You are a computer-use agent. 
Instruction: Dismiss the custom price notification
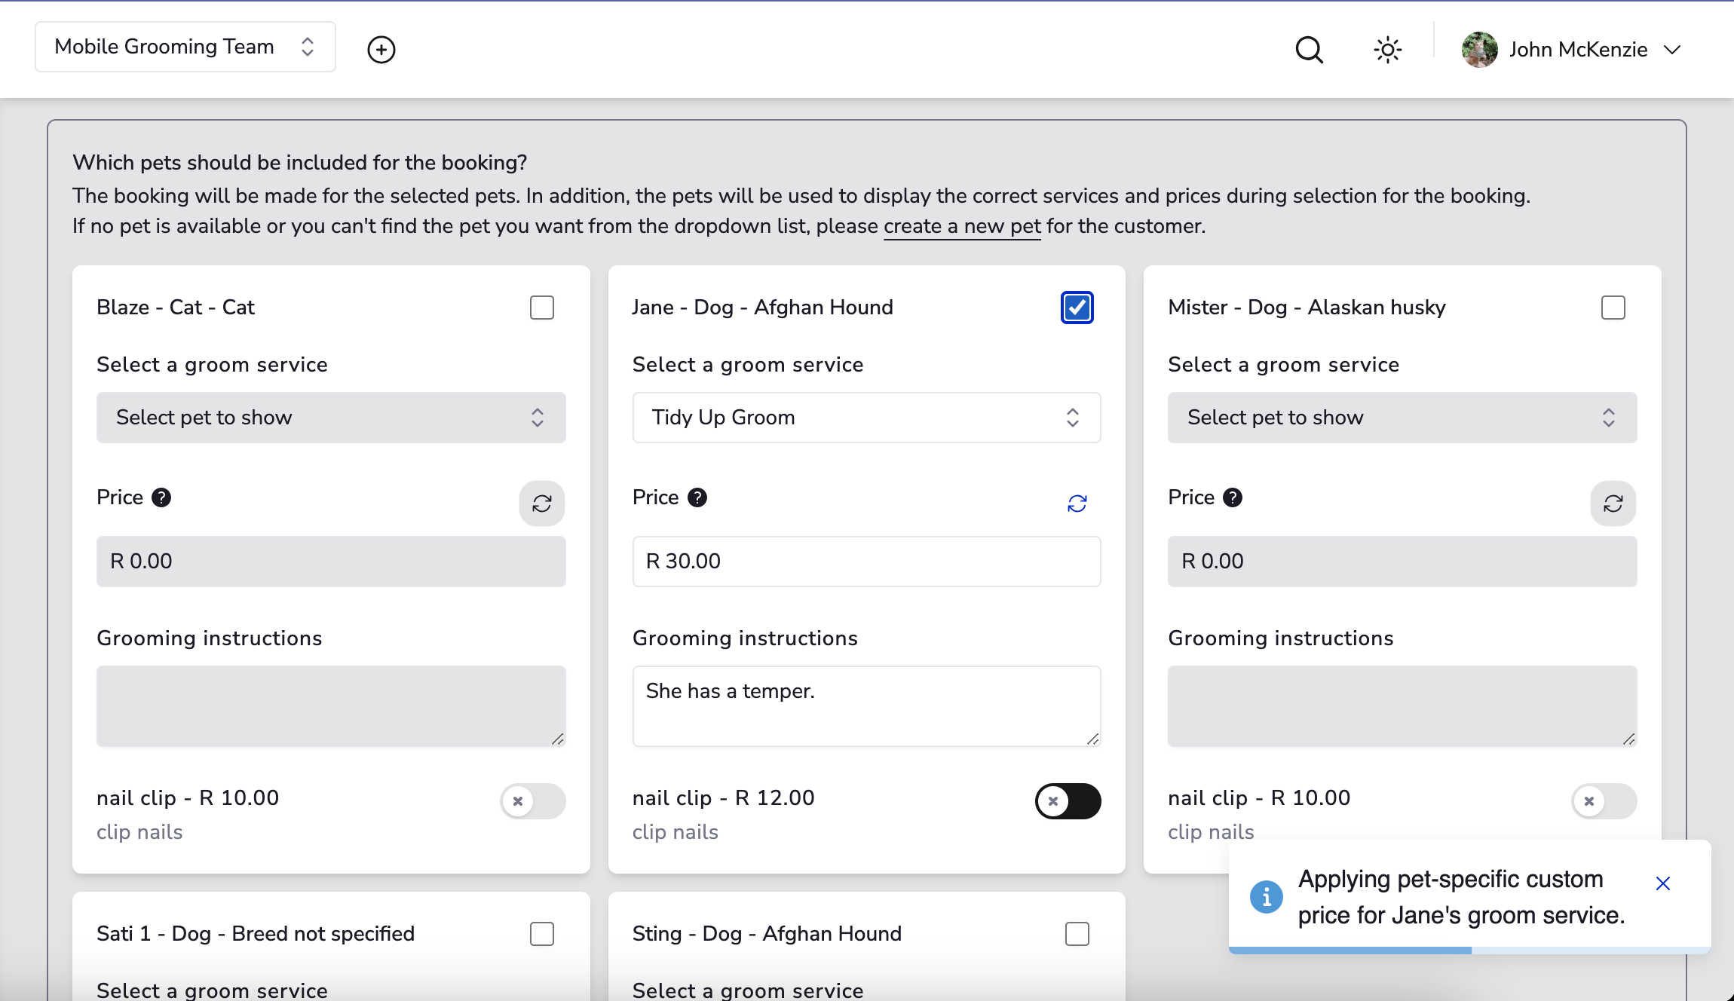click(x=1662, y=883)
